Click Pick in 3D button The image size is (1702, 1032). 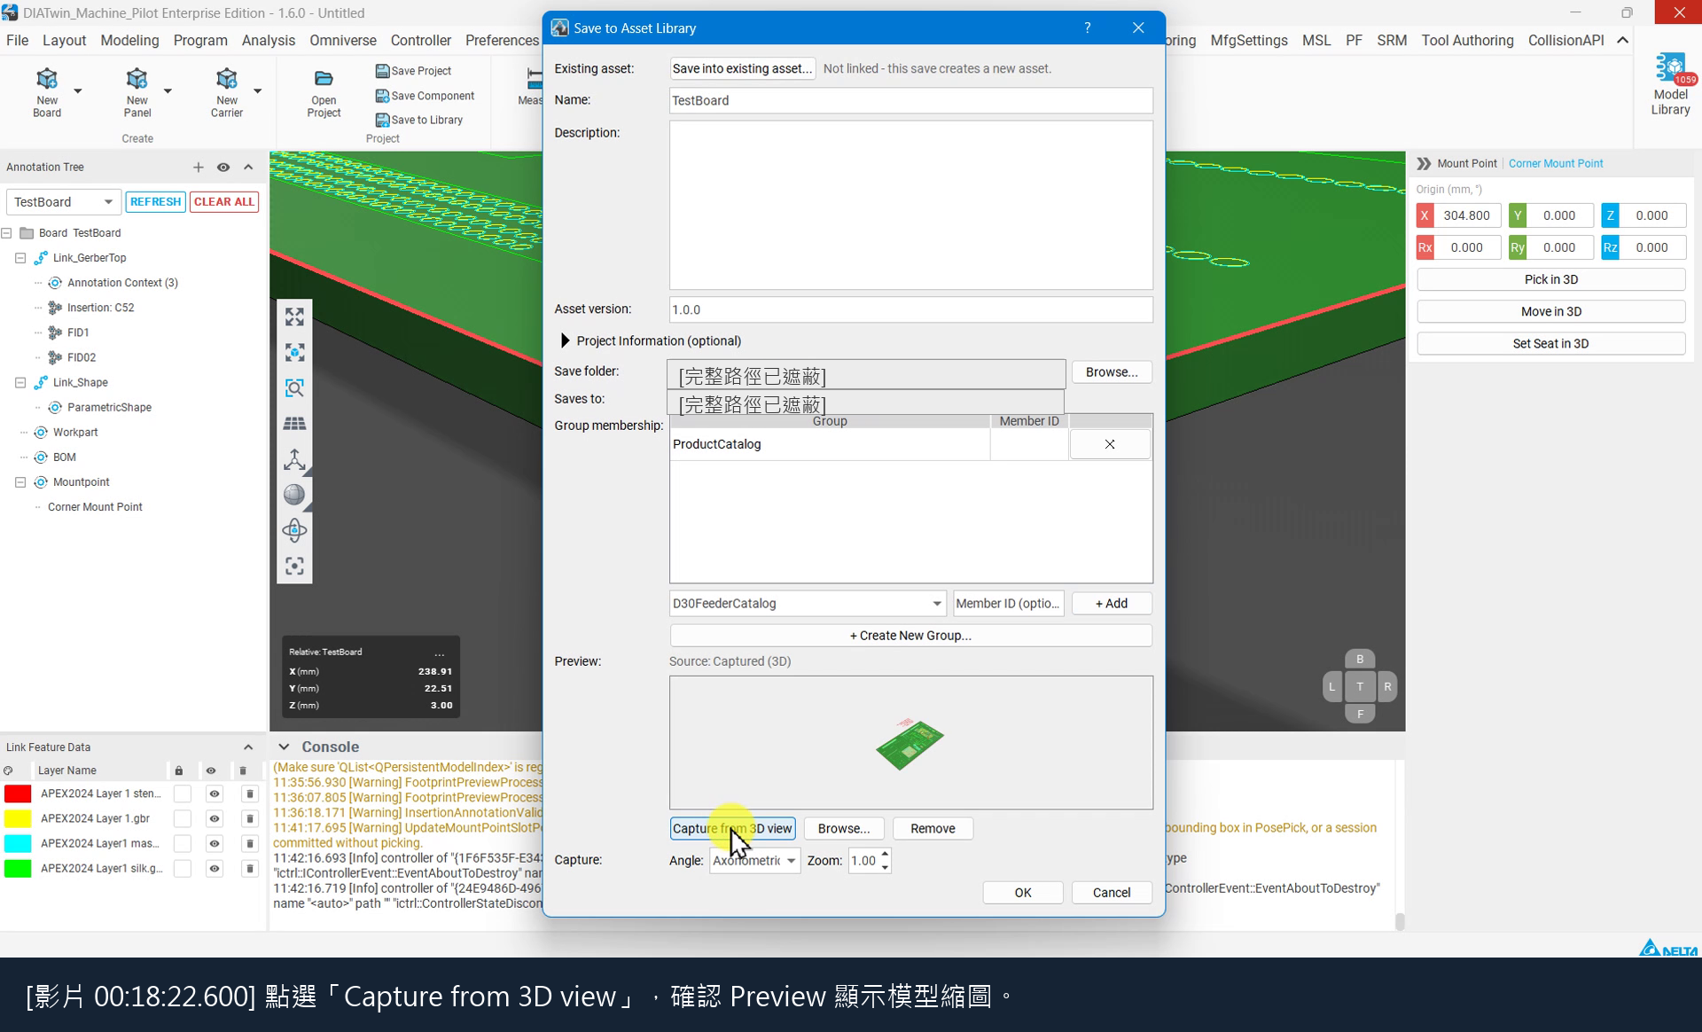[x=1550, y=279]
